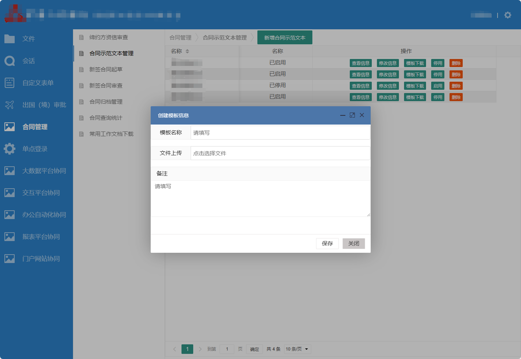Switch to 新增合同示范文本 tab
This screenshot has width=521, height=359.
(x=285, y=37)
